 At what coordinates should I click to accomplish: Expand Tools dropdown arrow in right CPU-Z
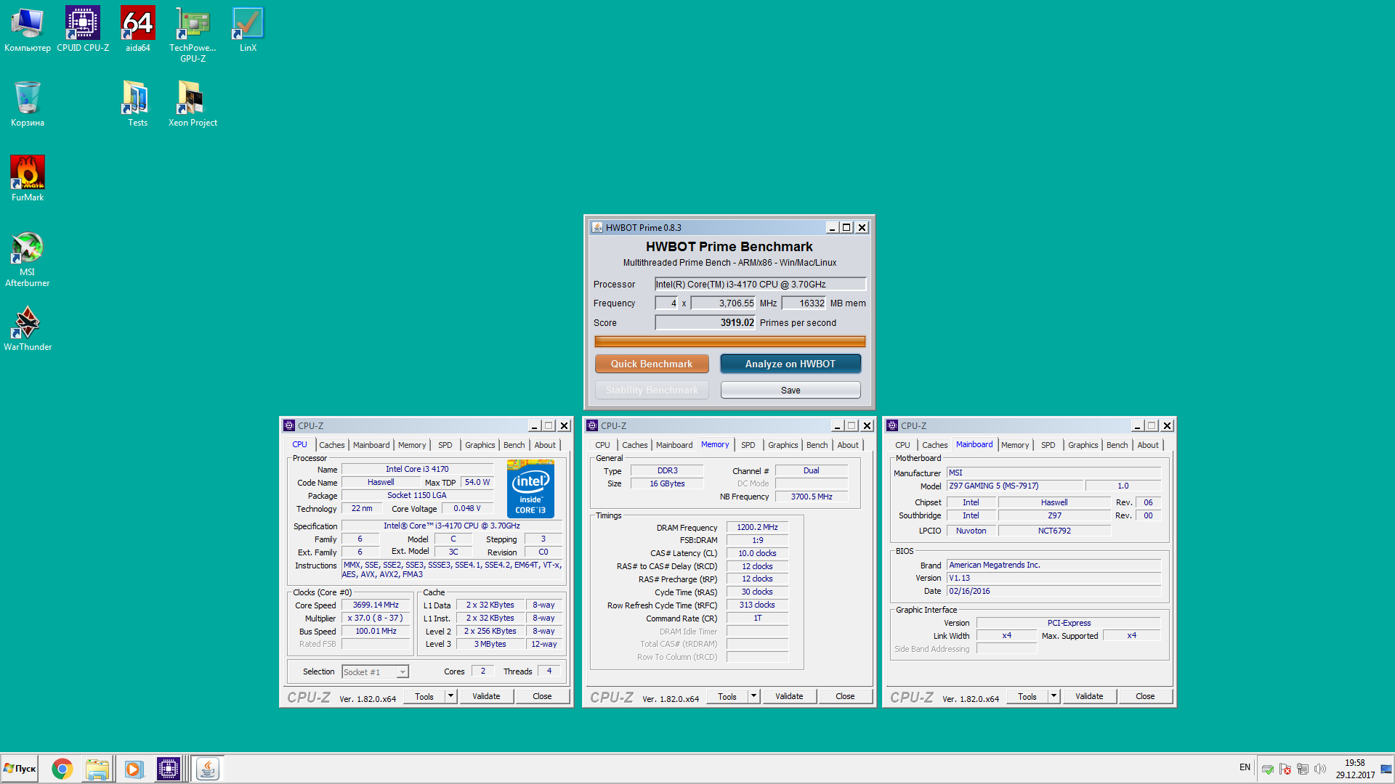click(1054, 696)
